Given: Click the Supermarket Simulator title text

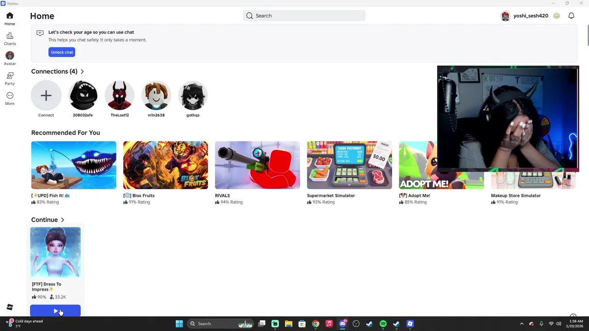Looking at the screenshot, I should click(x=331, y=195).
